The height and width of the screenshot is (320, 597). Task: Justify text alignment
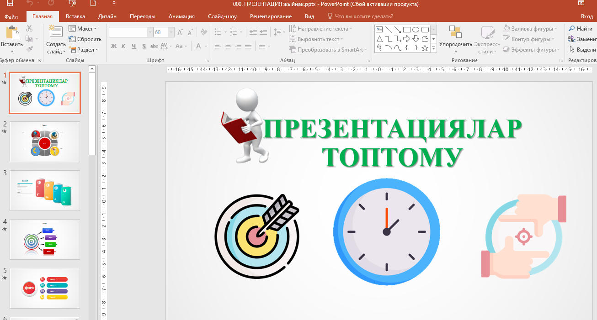coord(248,46)
